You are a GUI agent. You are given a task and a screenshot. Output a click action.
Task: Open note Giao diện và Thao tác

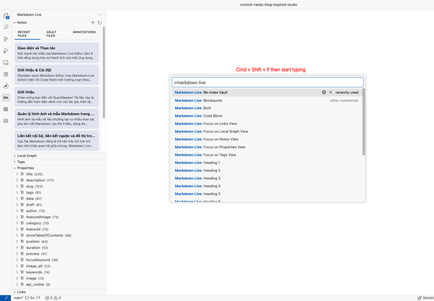coord(57,53)
